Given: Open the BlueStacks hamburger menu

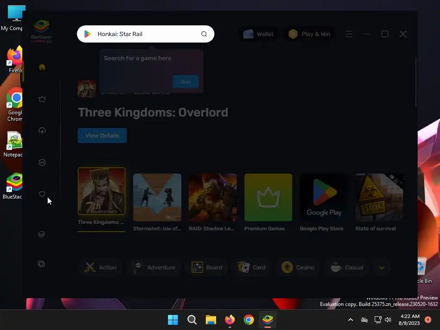Looking at the screenshot, I should click(349, 34).
